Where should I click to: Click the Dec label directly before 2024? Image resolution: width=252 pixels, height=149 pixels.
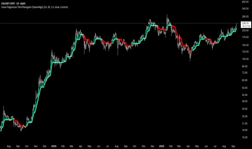click(45, 146)
